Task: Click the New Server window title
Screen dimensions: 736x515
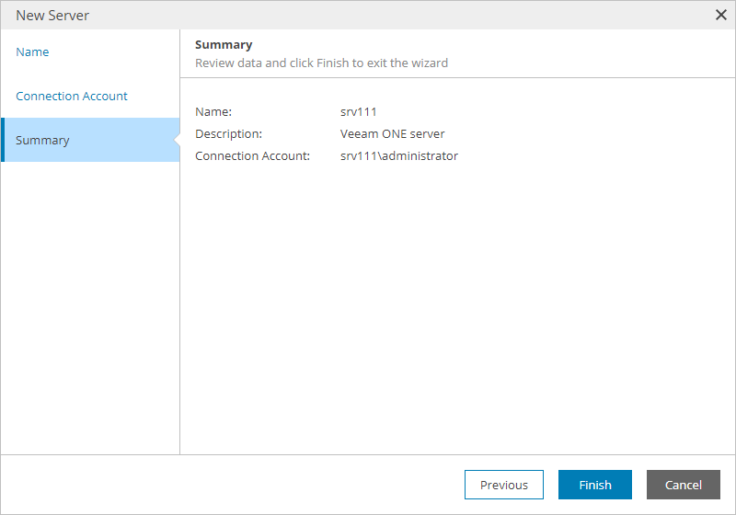Action: (52, 16)
